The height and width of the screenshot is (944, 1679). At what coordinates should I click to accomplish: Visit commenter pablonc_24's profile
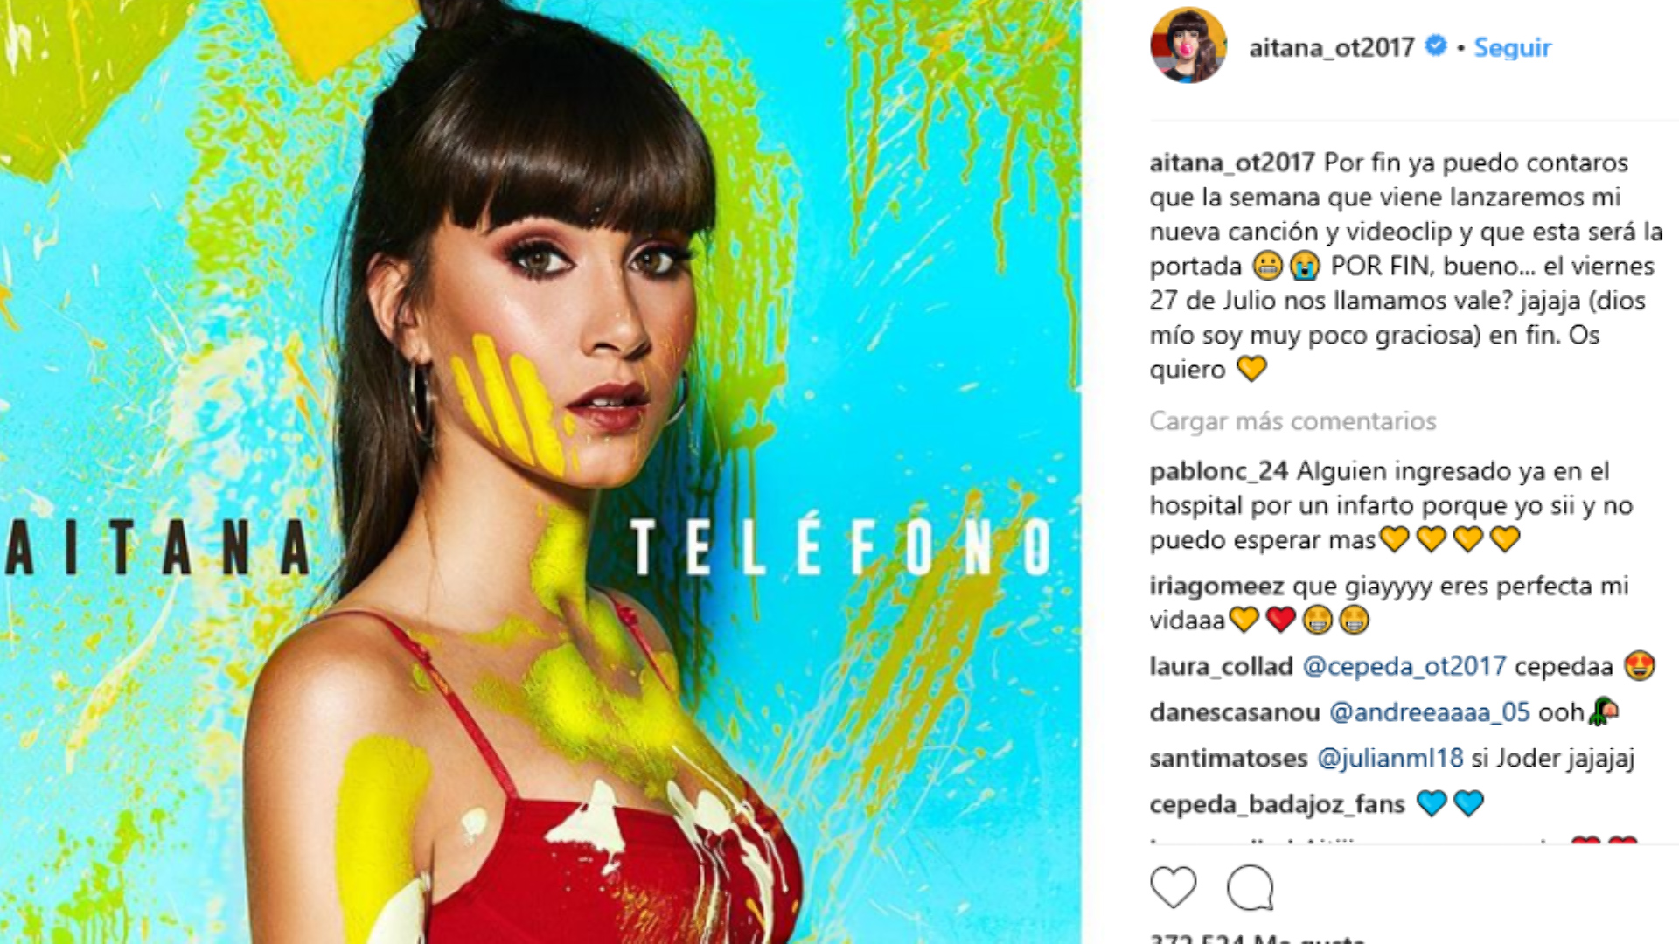[x=1218, y=471]
